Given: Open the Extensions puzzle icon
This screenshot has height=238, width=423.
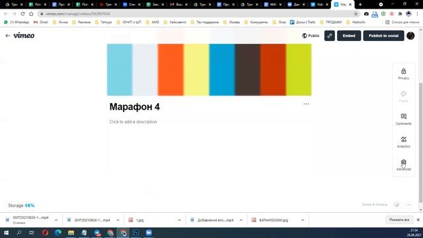Looking at the screenshot, I should [x=400, y=14].
